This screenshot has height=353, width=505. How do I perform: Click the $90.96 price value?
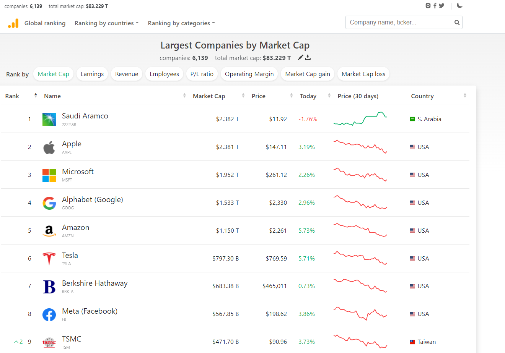tap(278, 342)
